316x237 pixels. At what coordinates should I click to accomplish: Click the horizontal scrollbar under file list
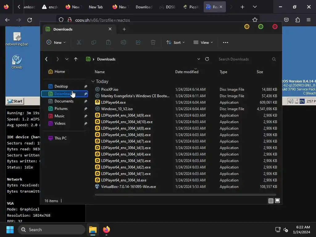[x=185, y=195]
